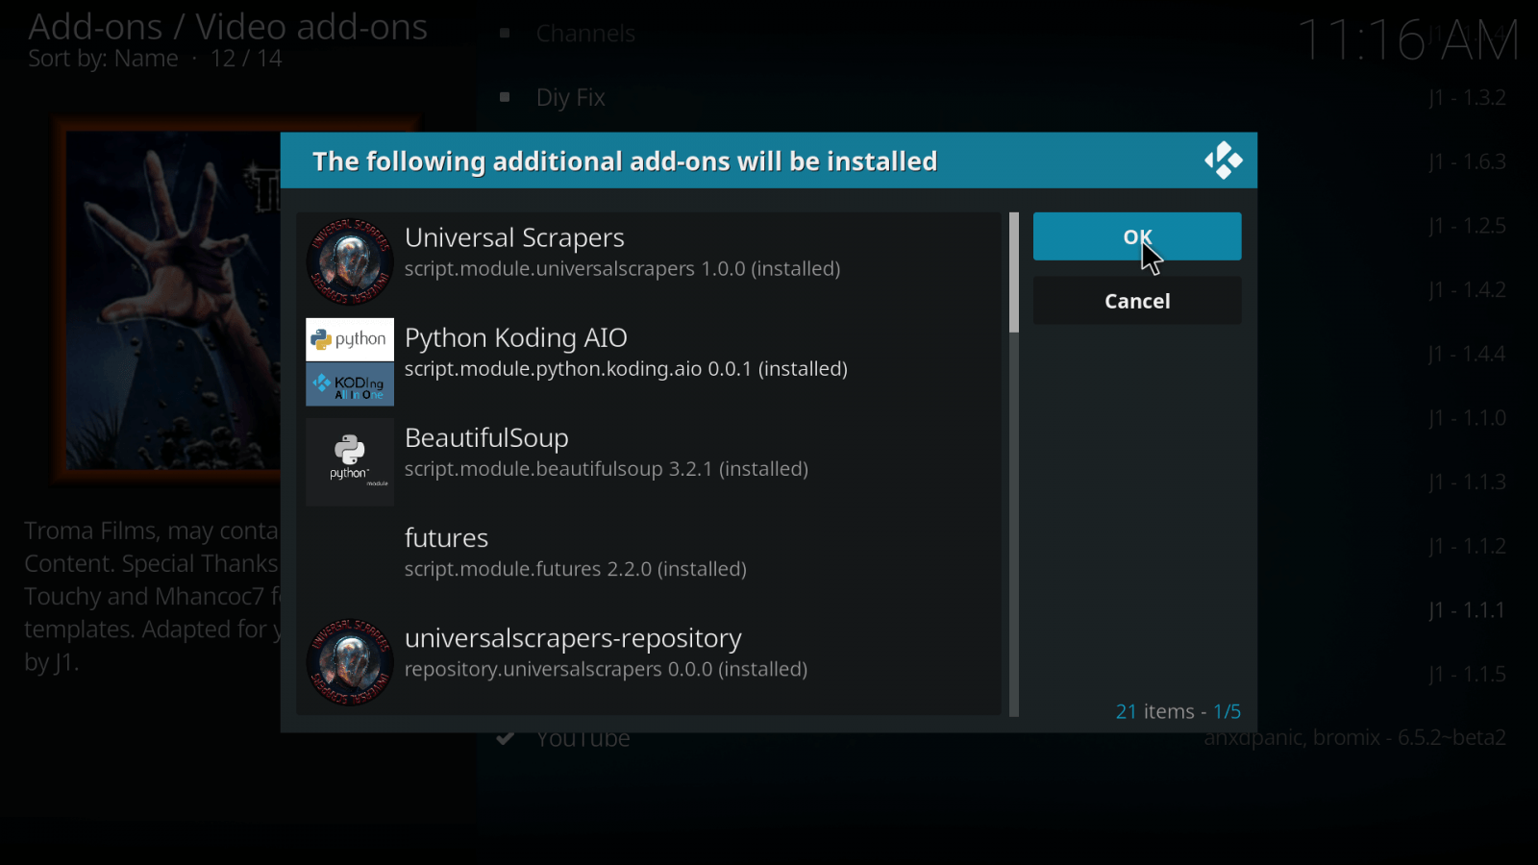This screenshot has width=1538, height=865.
Task: Select the Python Koding AIO icon
Action: (x=350, y=361)
